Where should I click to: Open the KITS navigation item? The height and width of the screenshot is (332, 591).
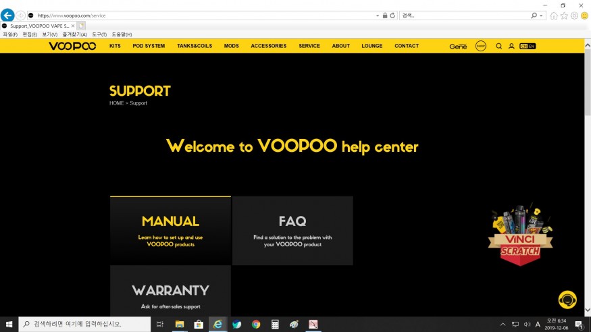pyautogui.click(x=115, y=46)
